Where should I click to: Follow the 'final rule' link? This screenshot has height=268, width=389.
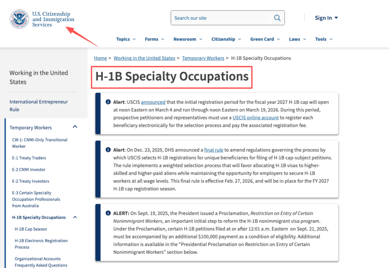pos(214,150)
